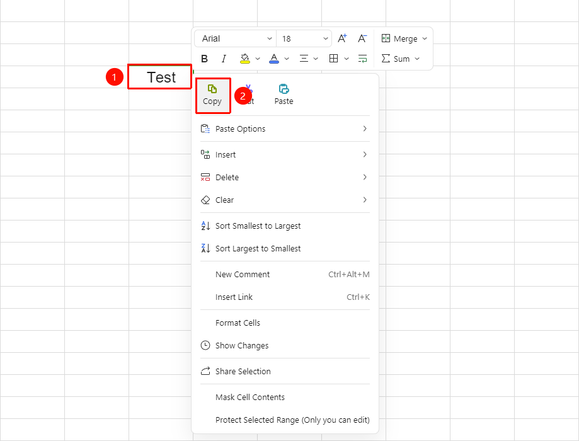This screenshot has height=441, width=579.
Task: Expand the Delete submenu arrow
Action: point(365,177)
